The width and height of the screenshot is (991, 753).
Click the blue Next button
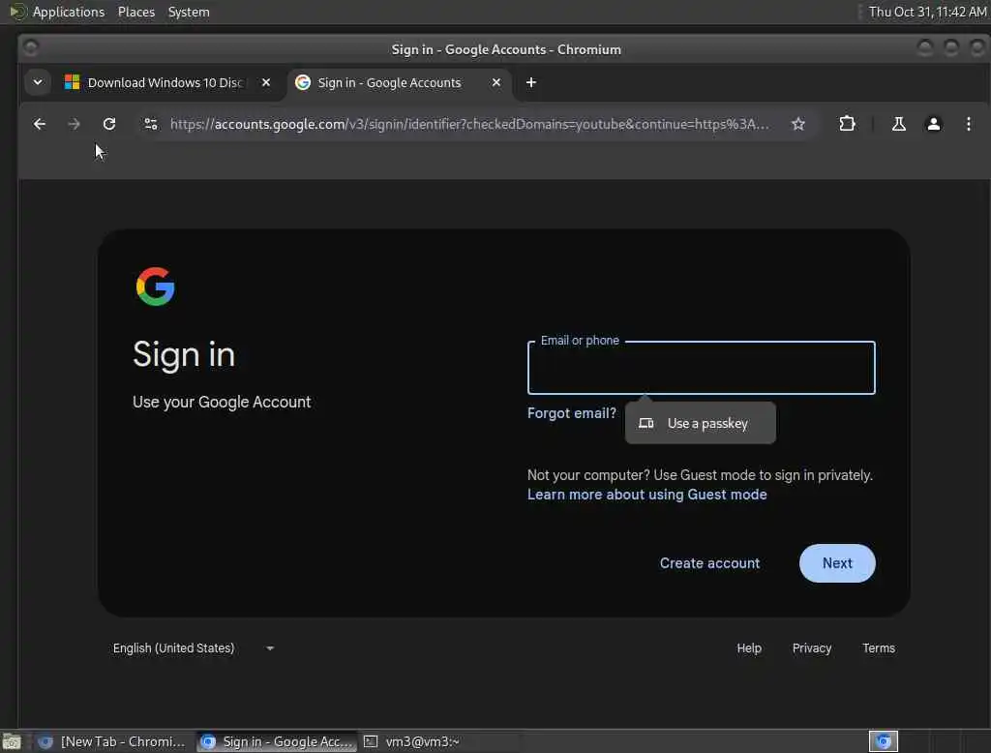[837, 562]
